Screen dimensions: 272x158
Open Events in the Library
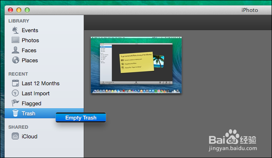click(30, 31)
